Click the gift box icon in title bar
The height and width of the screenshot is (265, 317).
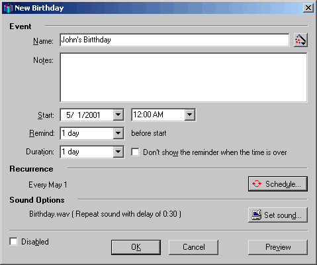click(8, 8)
